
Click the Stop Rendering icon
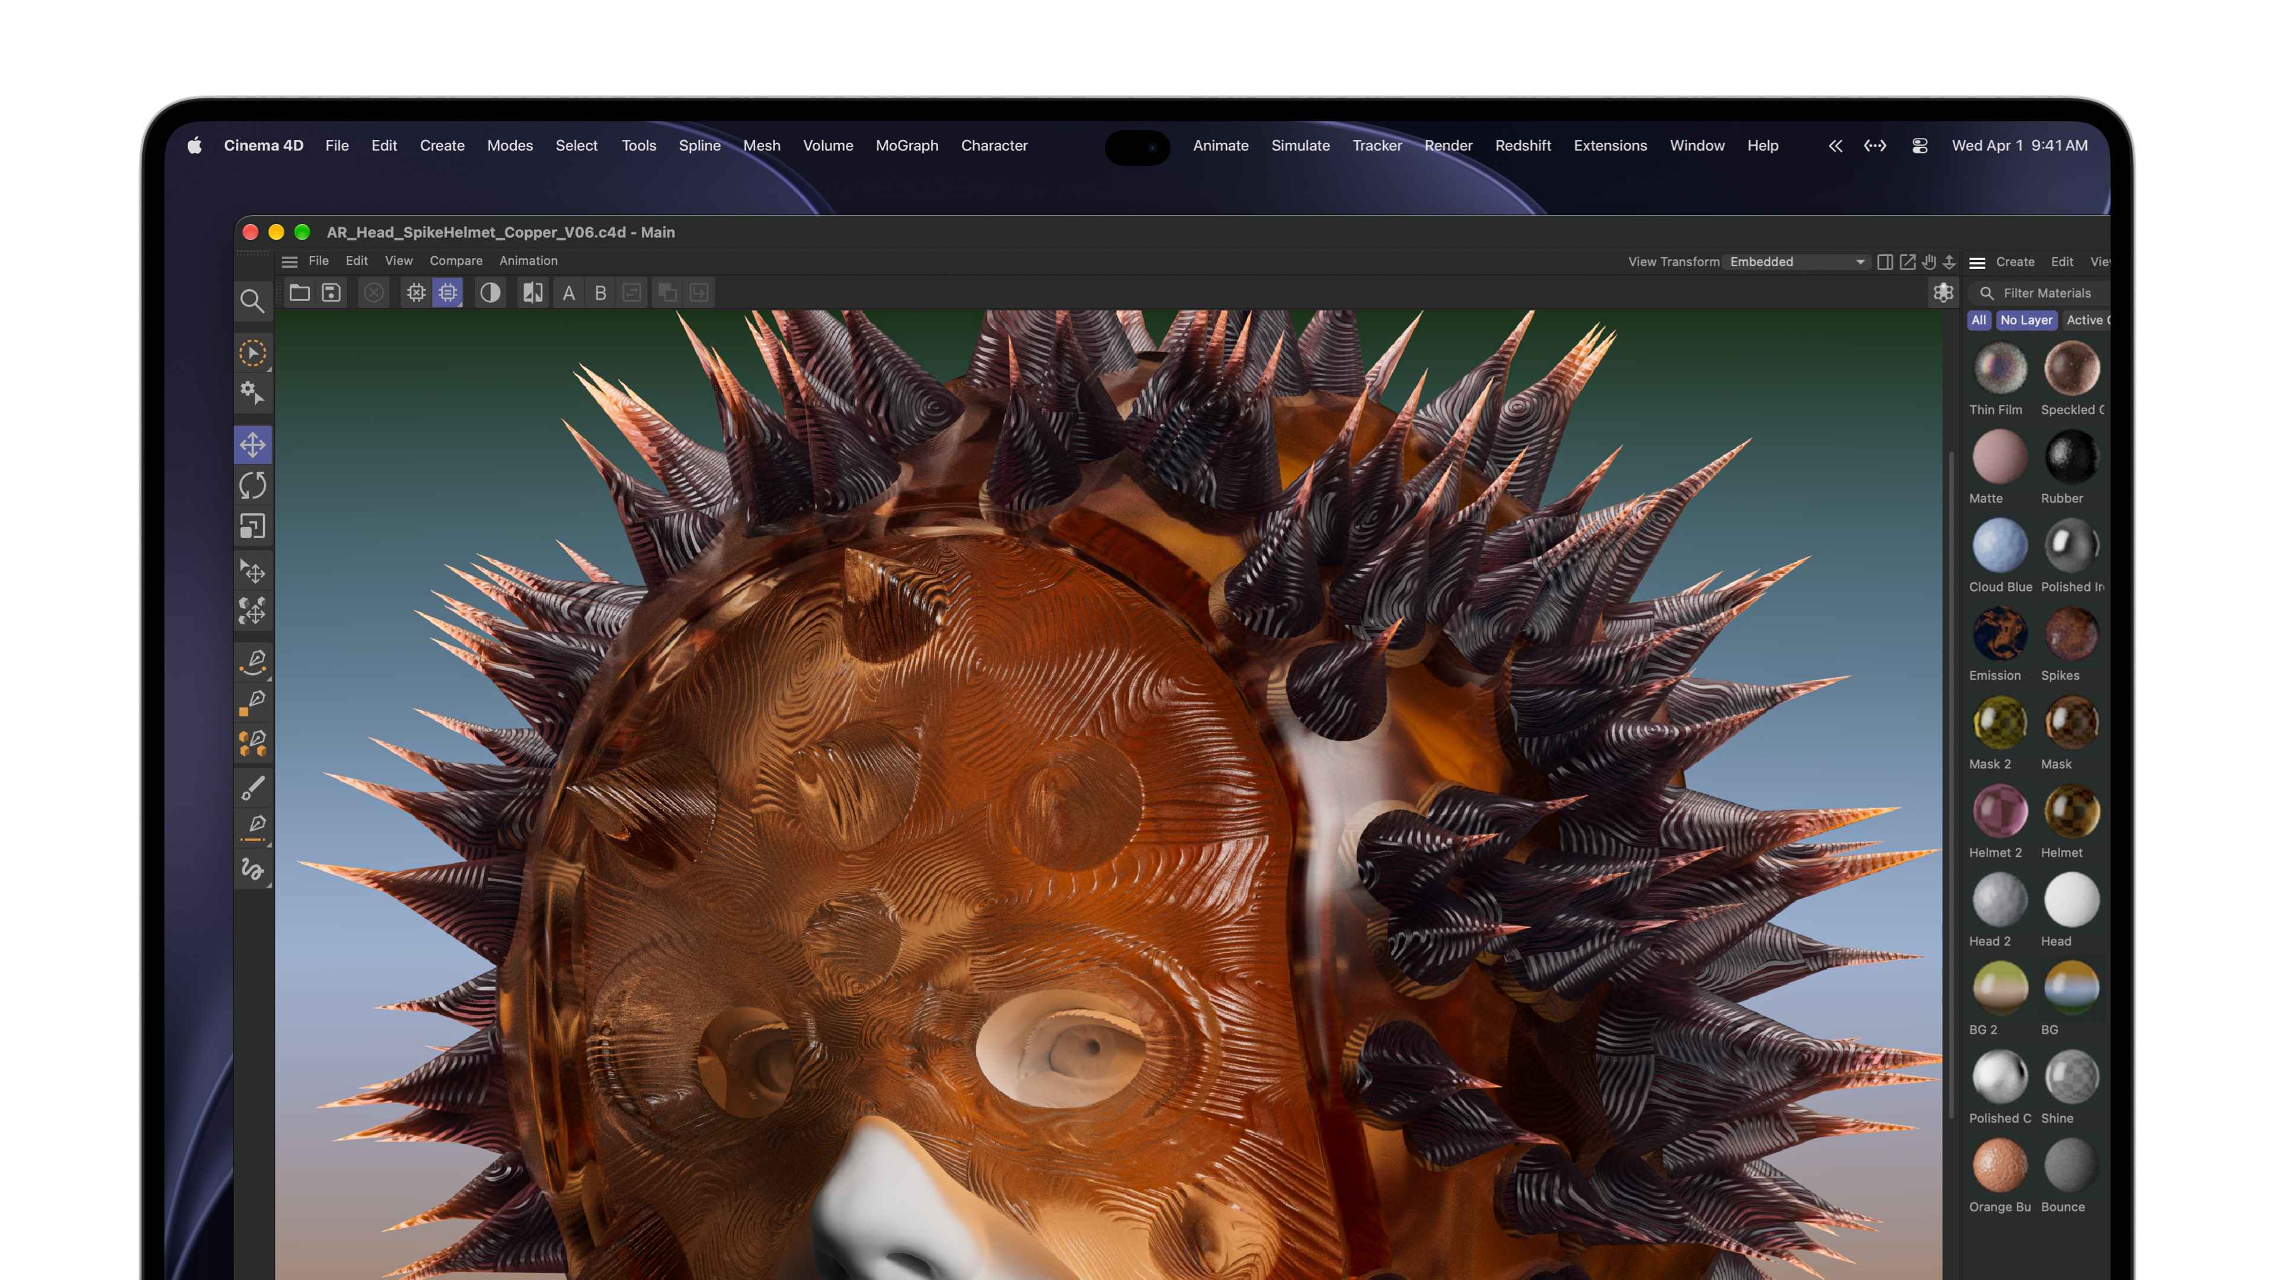374,292
